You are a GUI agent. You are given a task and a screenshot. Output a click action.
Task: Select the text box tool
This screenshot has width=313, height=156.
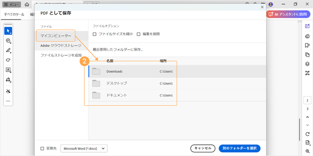(x=8, y=70)
